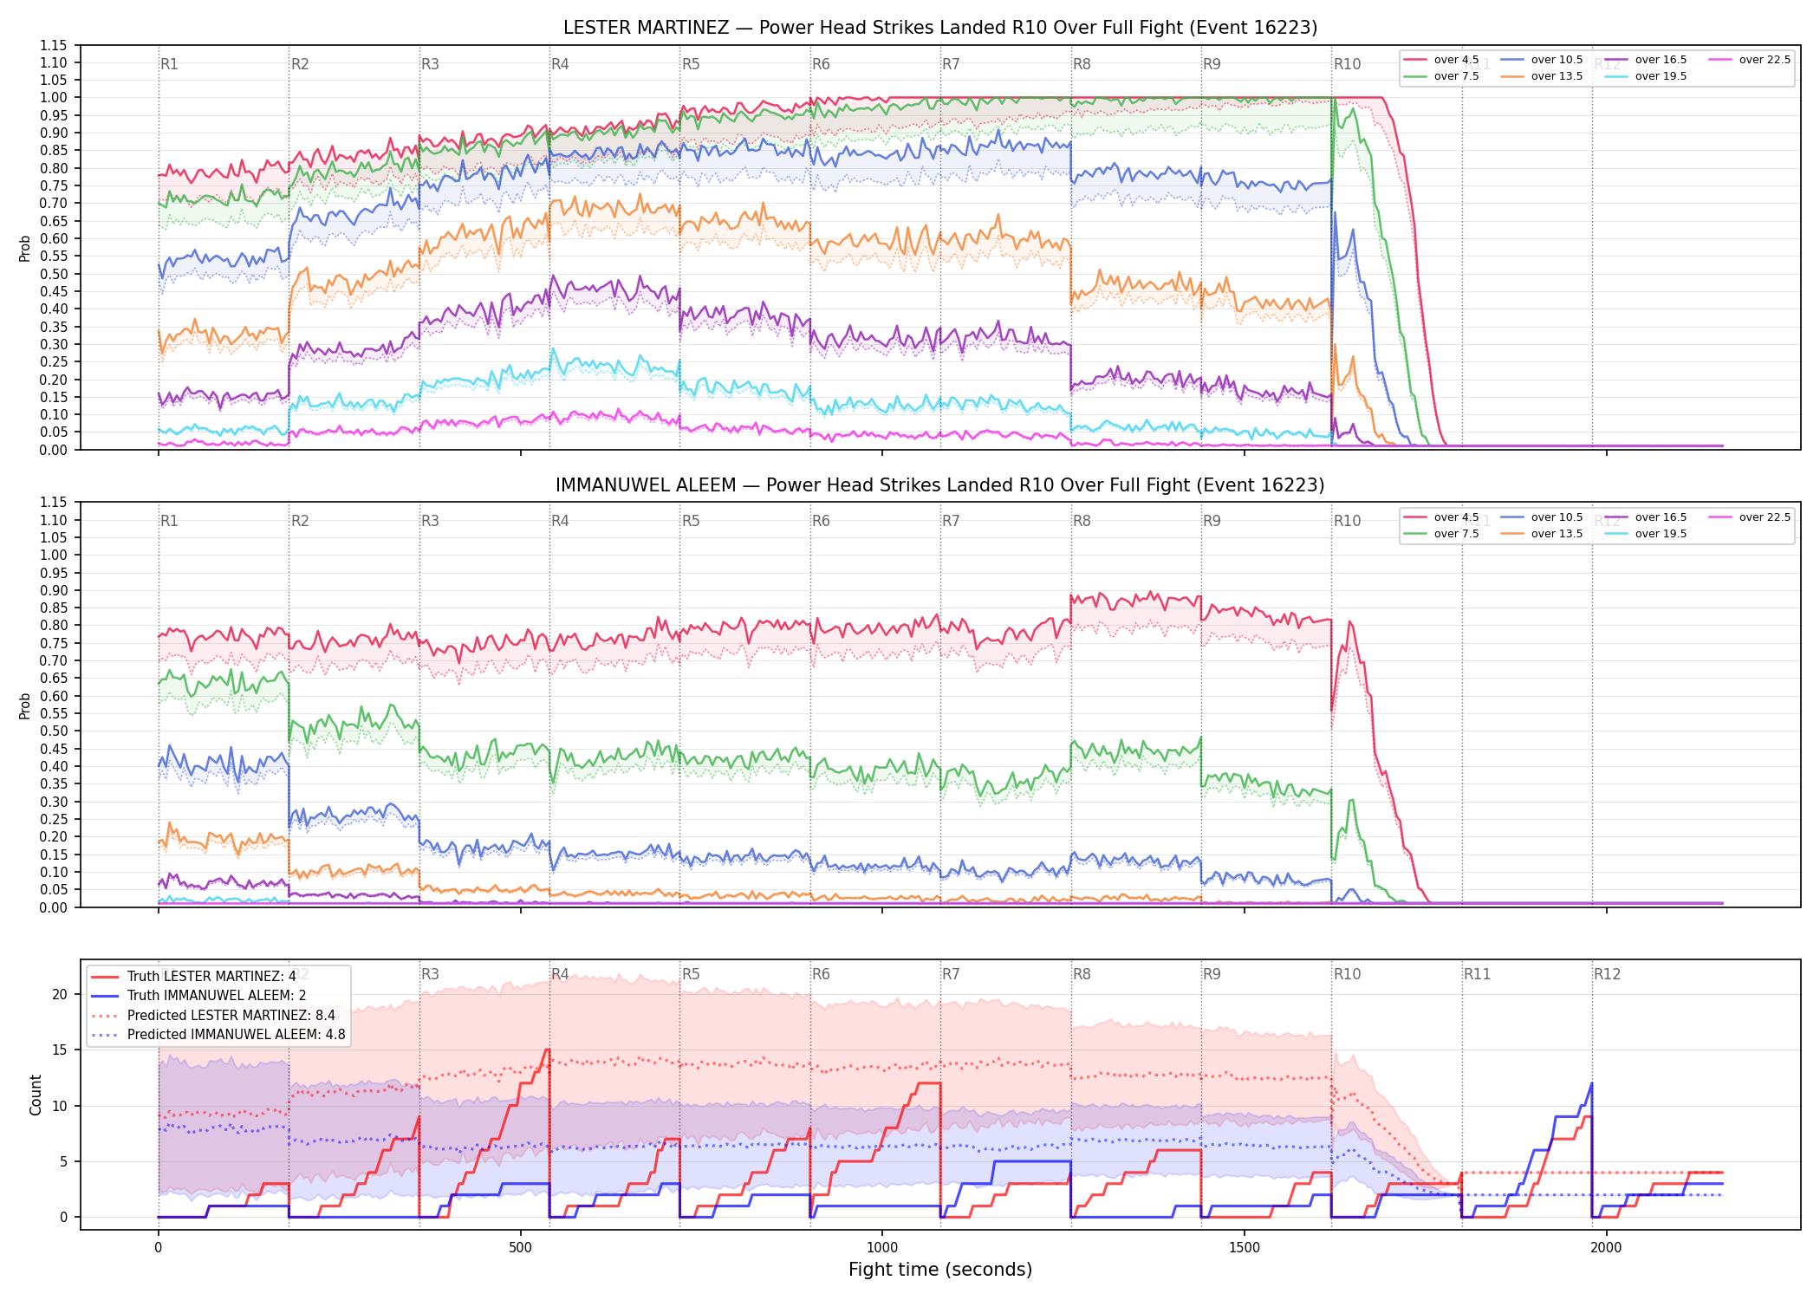Select 'over 16.5' legend entry in middle chart

tap(1646, 517)
